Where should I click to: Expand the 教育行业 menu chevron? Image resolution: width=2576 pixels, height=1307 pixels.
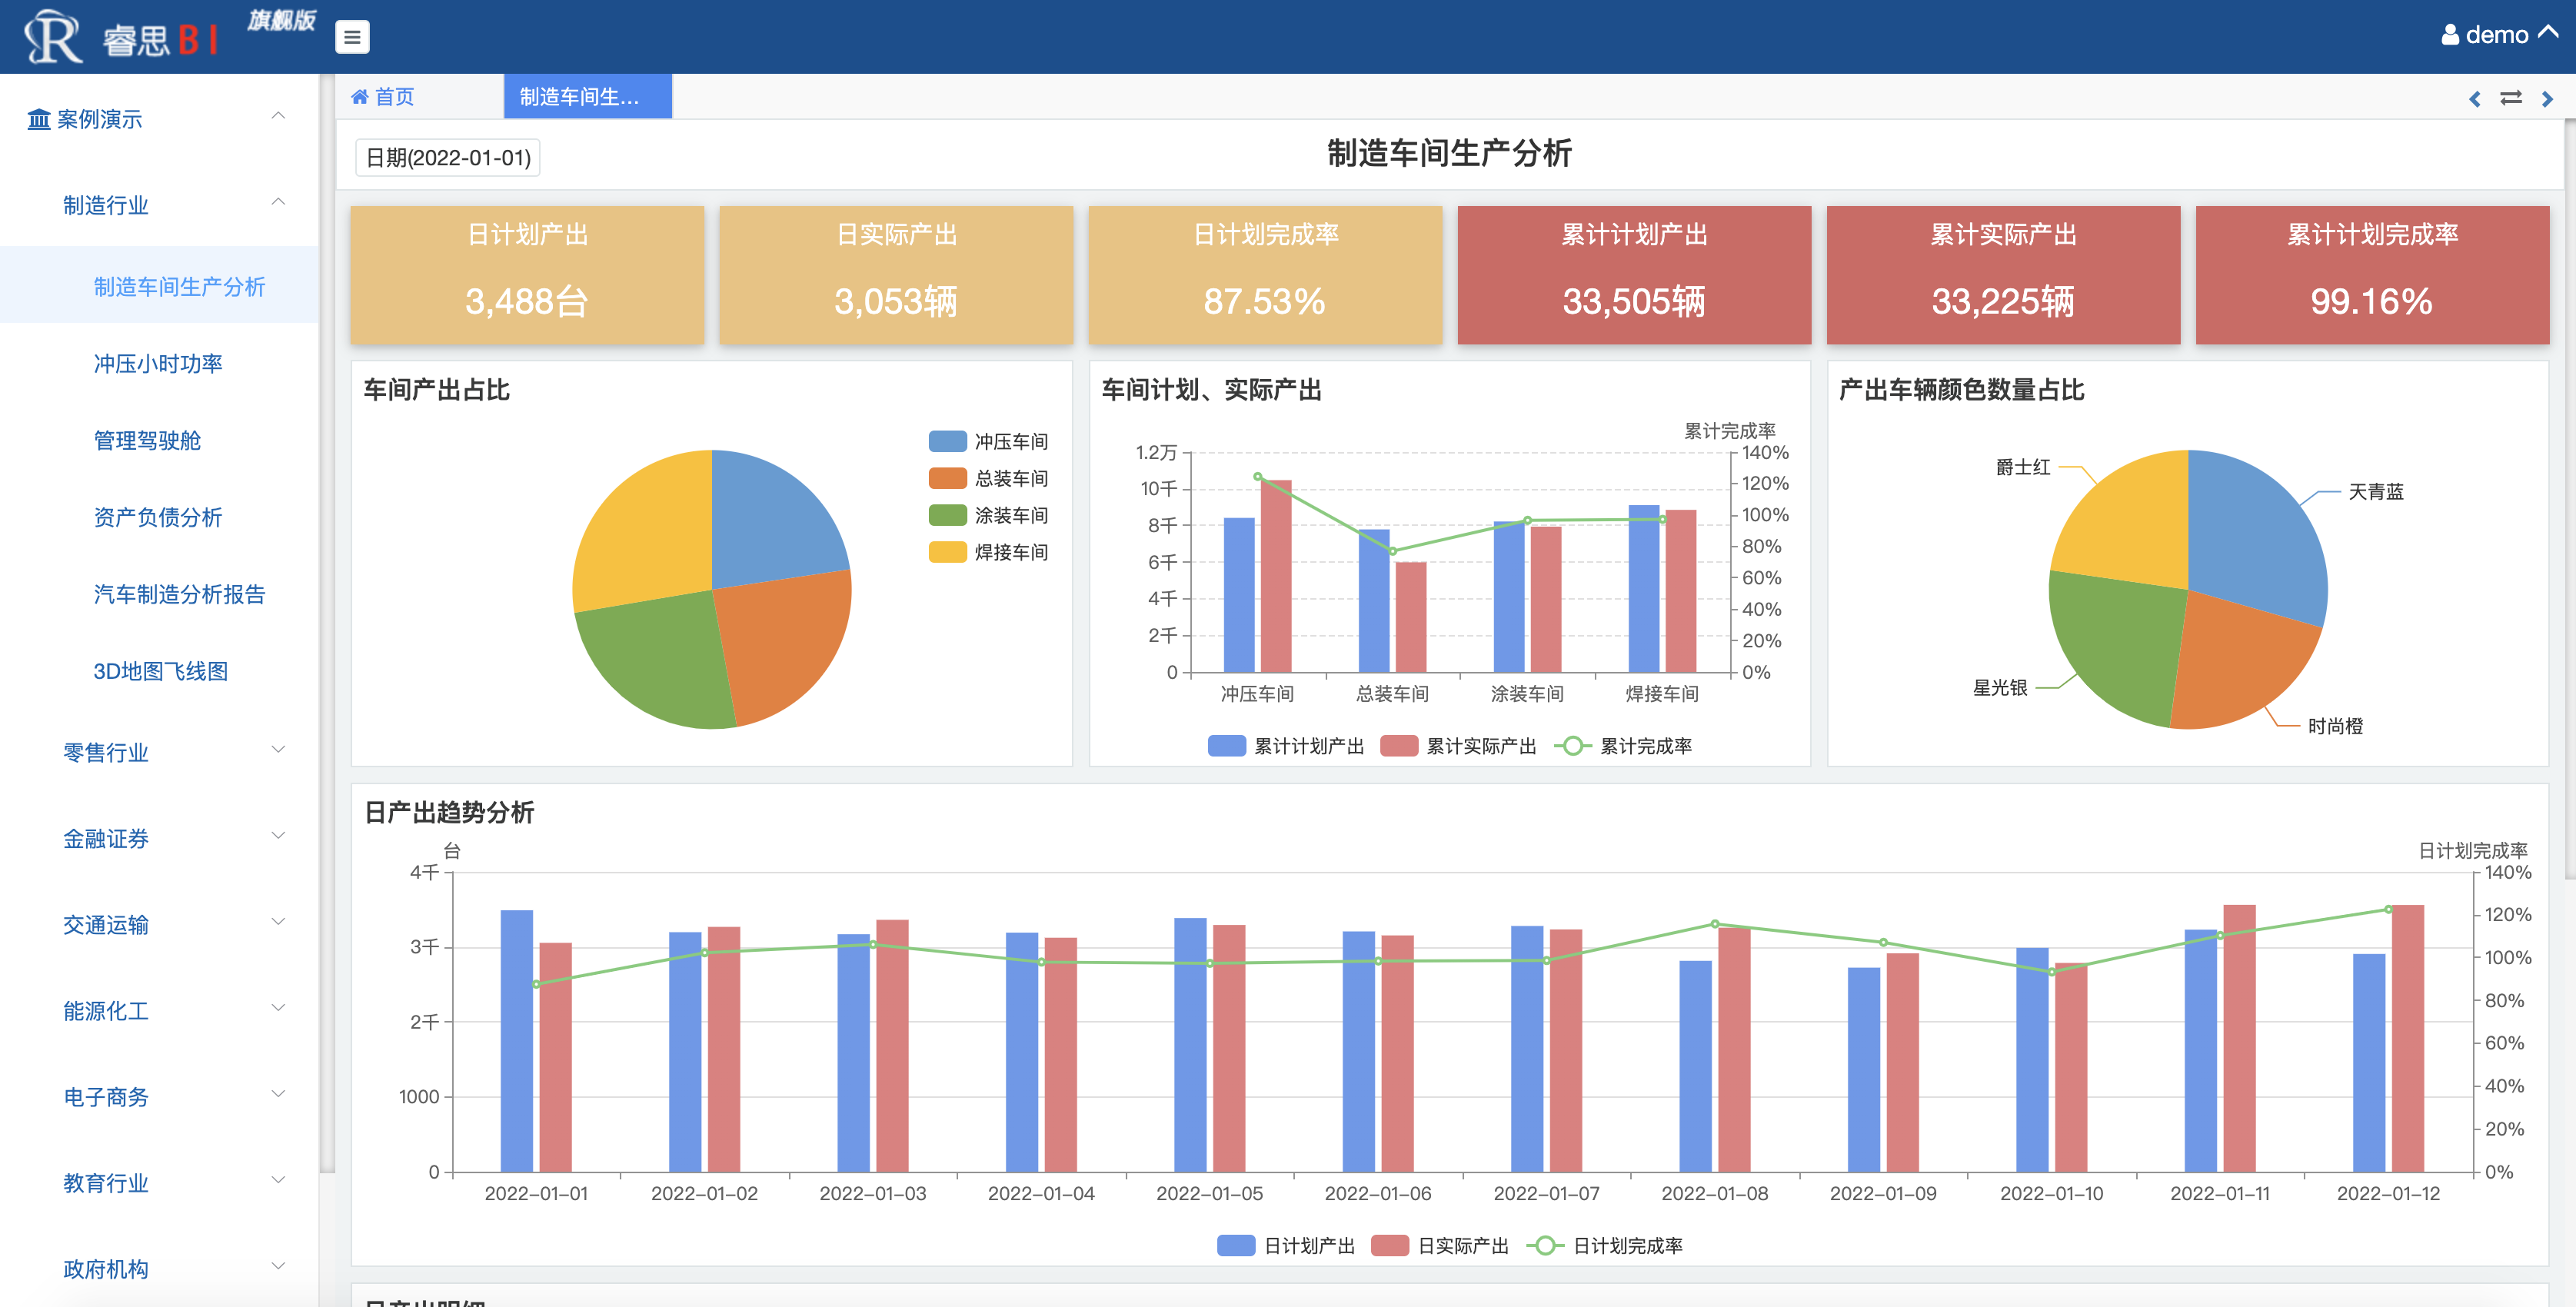click(x=278, y=1180)
